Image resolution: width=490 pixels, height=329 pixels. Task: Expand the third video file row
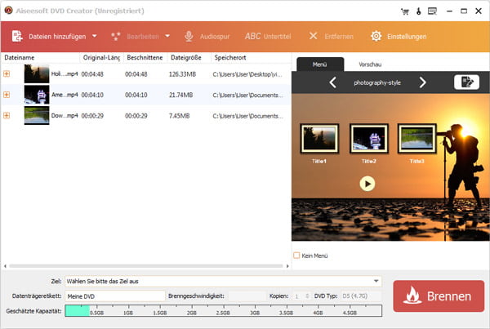coord(7,115)
